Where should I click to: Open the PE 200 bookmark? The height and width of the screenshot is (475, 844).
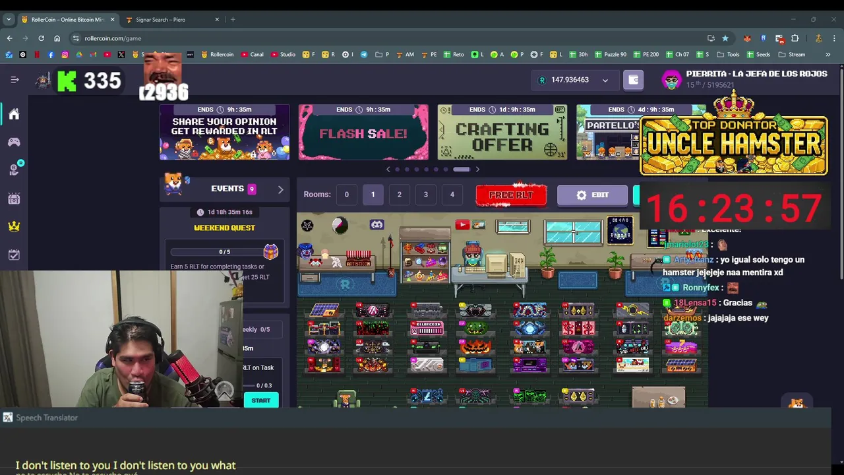646,55
